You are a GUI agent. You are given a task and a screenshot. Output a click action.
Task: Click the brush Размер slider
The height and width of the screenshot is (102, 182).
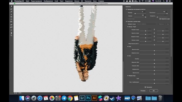[140, 14]
